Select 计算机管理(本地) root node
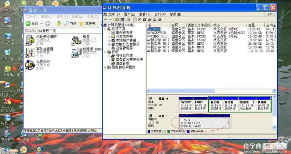291x154 pixels. 119,25
